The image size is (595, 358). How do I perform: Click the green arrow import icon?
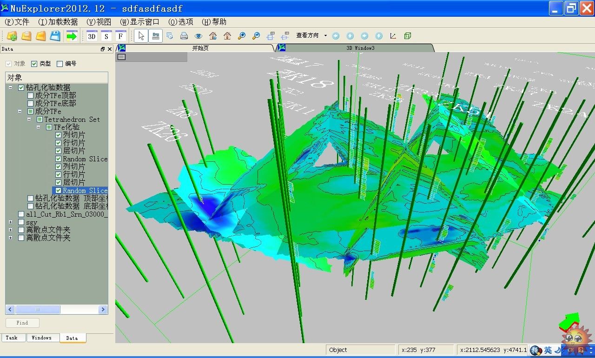[71, 36]
